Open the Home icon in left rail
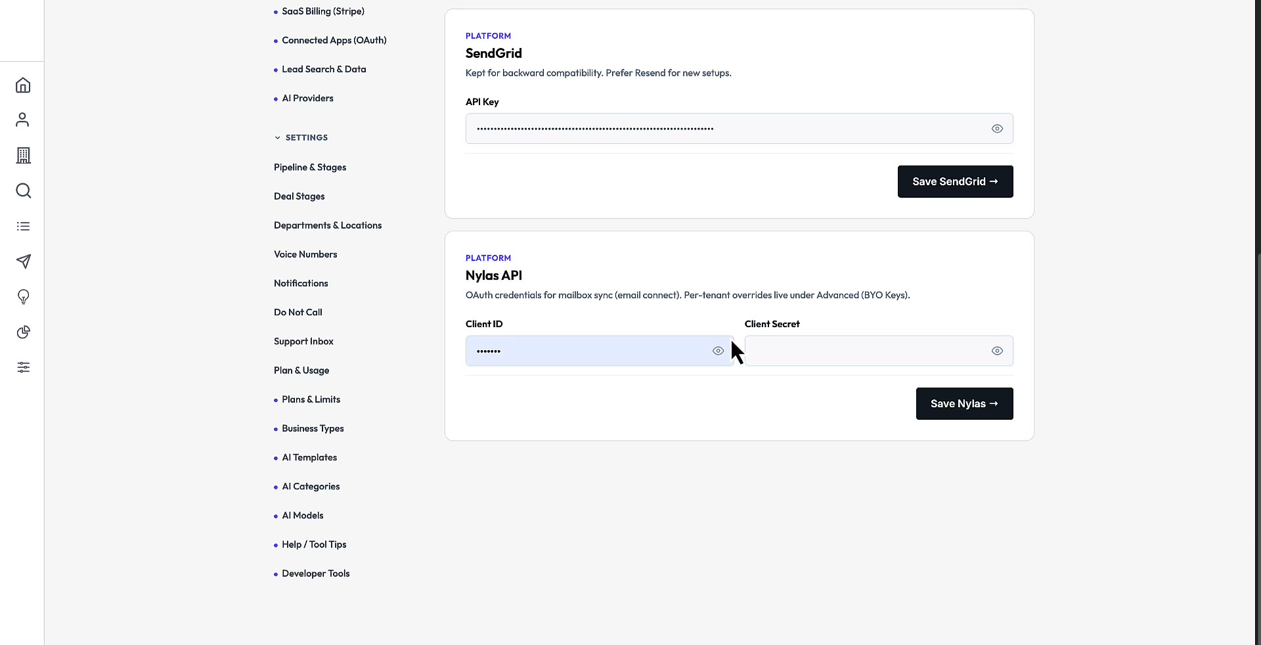Image resolution: width=1261 pixels, height=645 pixels. (23, 85)
